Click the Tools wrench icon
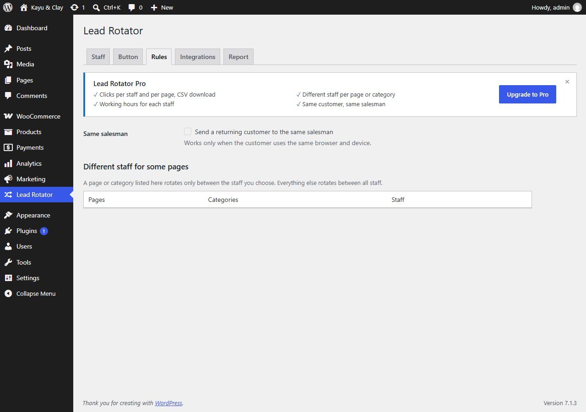 click(8, 262)
